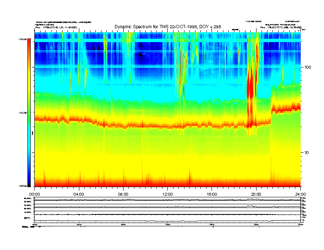324x250 pixels.
Task: Click the plot title 'Dynamic Spectrum for TNR 22-OCT-1995'
Action: (168, 27)
